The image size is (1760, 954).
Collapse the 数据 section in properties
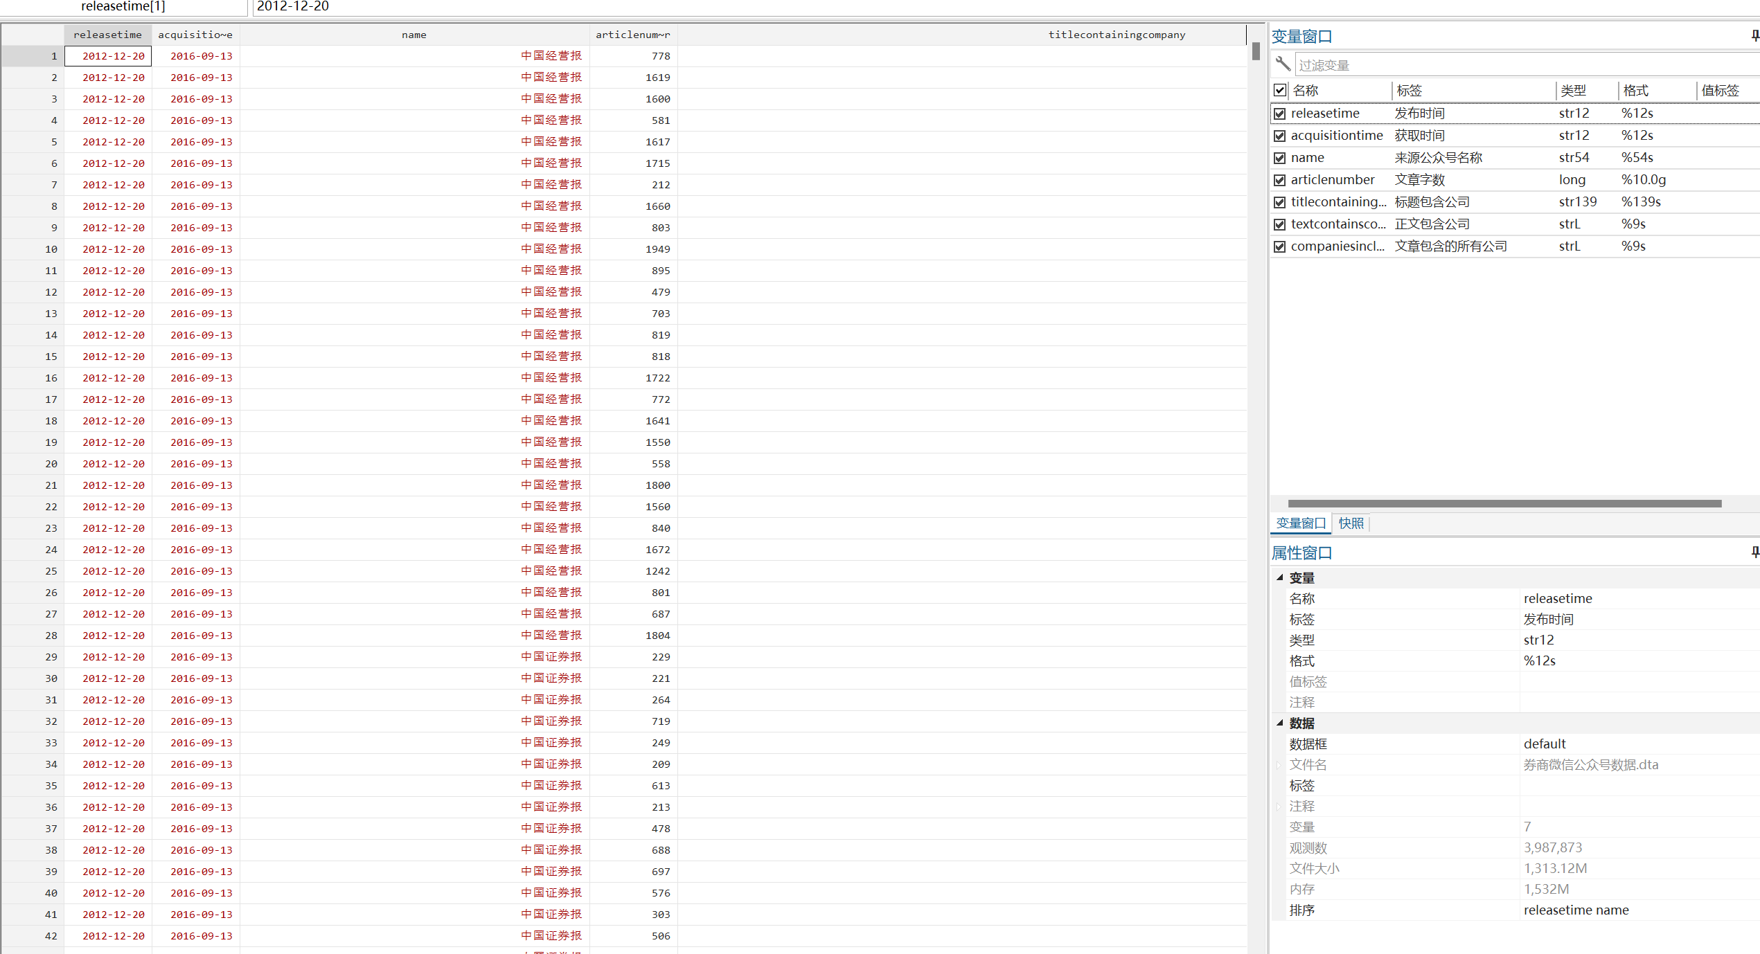click(1280, 723)
